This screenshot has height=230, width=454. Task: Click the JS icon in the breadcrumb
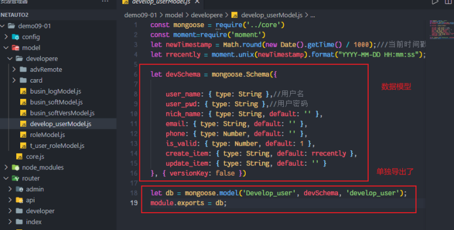pyautogui.click(x=235, y=15)
